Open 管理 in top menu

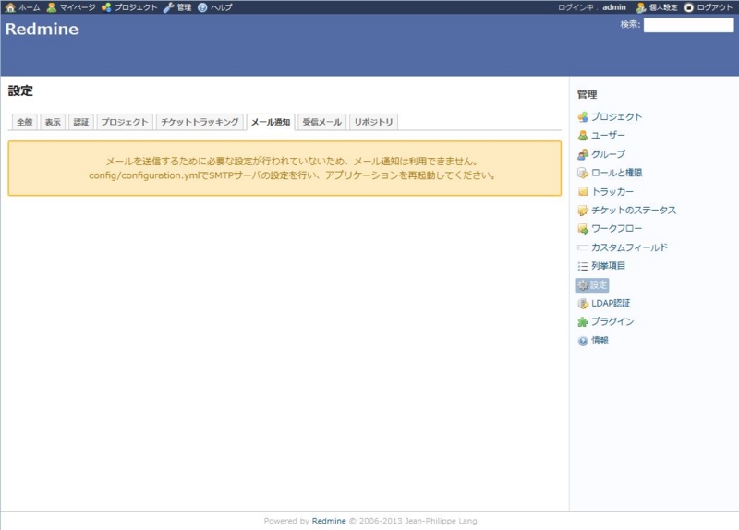coord(184,7)
